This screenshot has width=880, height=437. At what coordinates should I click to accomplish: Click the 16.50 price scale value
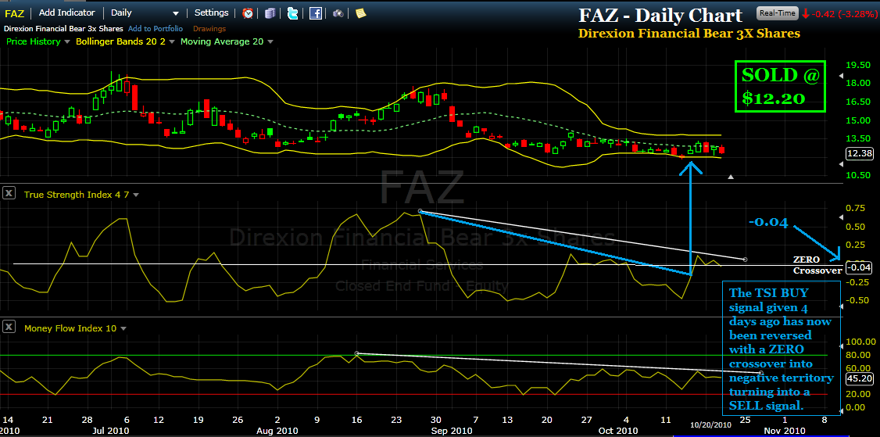click(x=858, y=102)
